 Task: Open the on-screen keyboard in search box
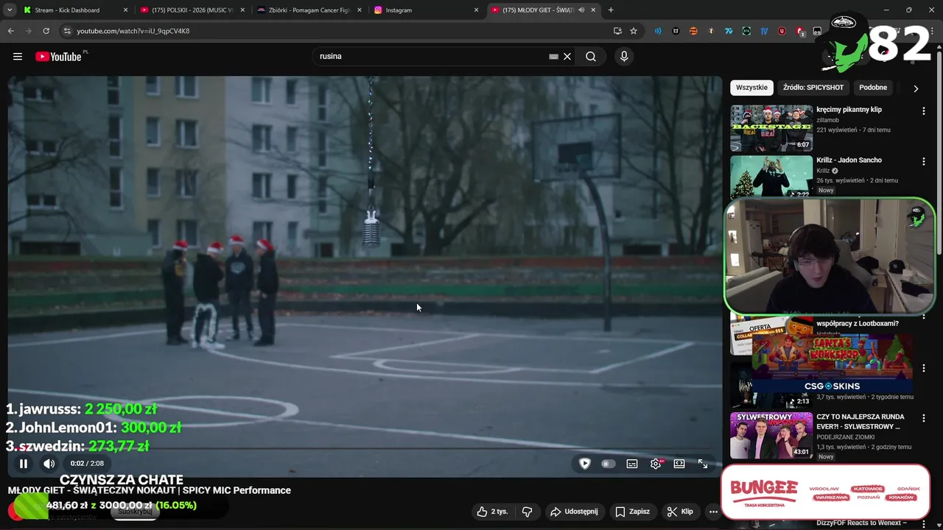tap(553, 57)
